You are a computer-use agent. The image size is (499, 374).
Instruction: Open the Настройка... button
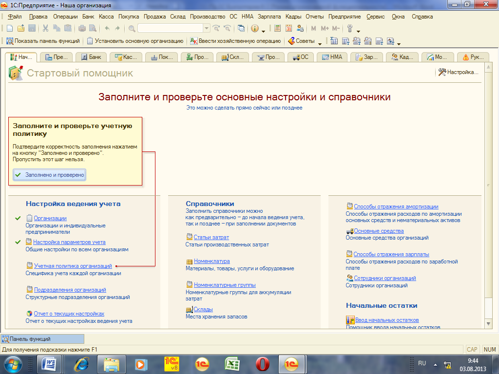coord(458,72)
